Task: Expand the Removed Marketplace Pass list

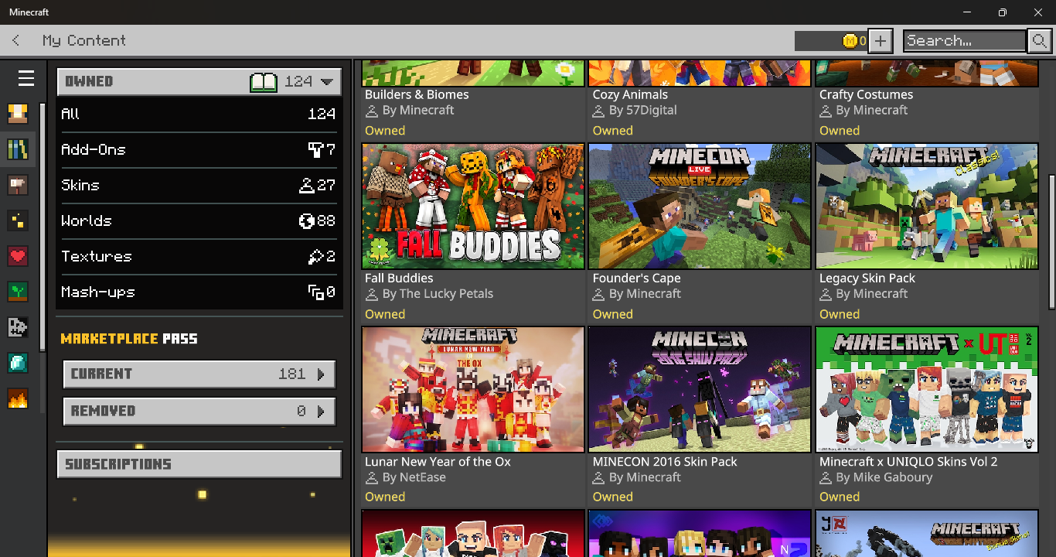Action: pyautogui.click(x=199, y=411)
